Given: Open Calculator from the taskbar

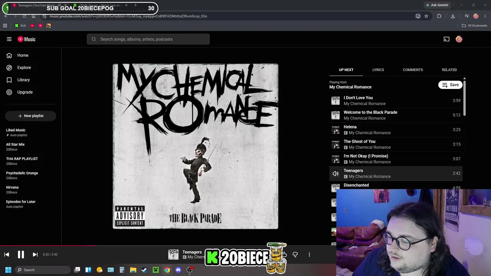Looking at the screenshot, I should (x=122, y=270).
